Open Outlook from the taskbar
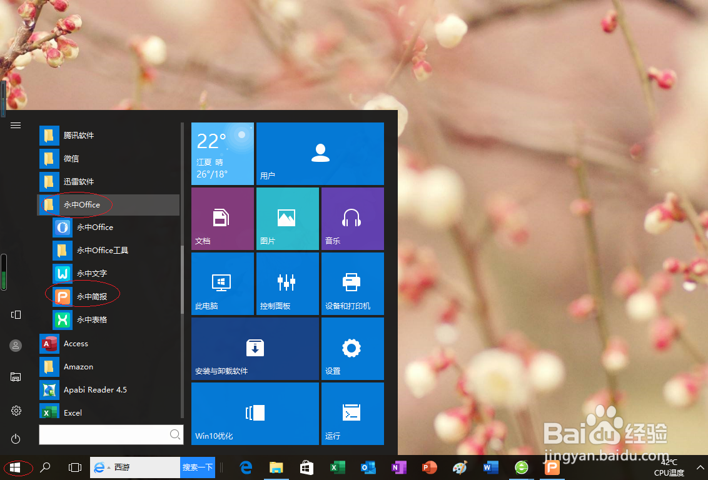This screenshot has width=708, height=480. pos(368,468)
